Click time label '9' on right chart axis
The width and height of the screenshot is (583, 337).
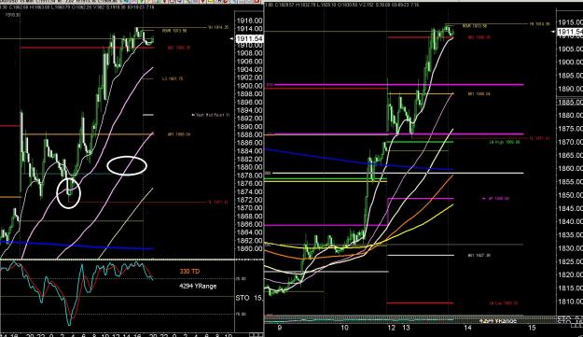pyautogui.click(x=280, y=328)
